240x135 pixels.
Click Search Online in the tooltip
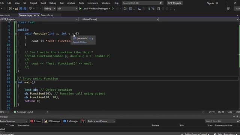pos(80,42)
